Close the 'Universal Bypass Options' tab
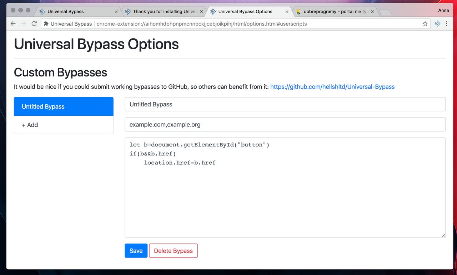Viewport: 457px width, 275px height. click(287, 11)
